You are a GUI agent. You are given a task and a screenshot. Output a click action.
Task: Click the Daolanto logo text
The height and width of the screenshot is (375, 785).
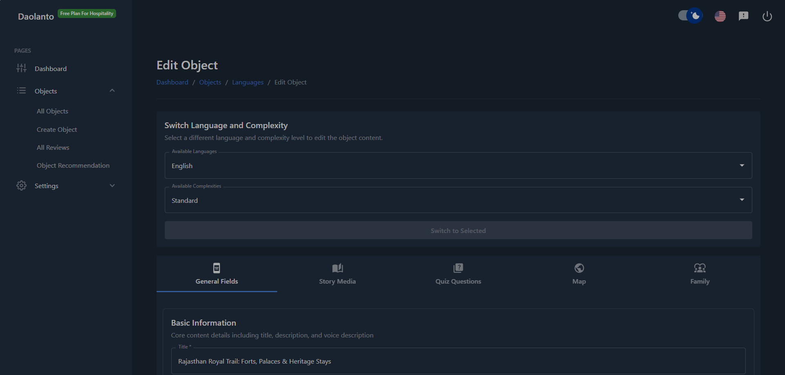(x=36, y=16)
